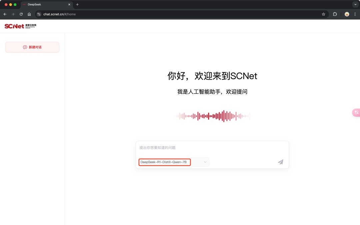
Task: Close the DeepSeek tab
Action: click(x=69, y=5)
